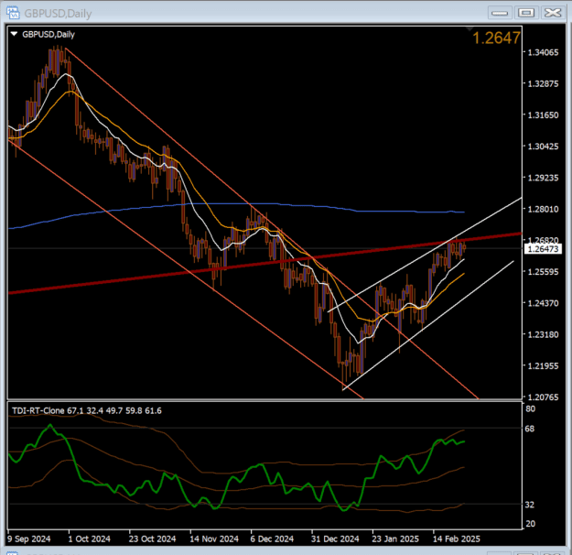Click the 1.21955 price axis label
The image size is (572, 555).
[544, 365]
